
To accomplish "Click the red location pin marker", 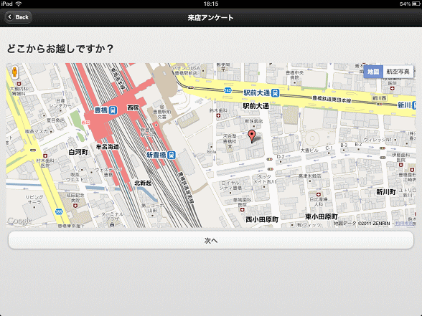I will coord(252,136).
